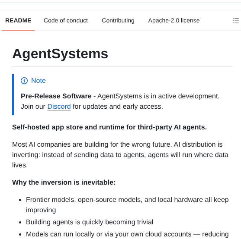Screen dimensions: 241x239
Task: Follow the Discord link
Action: [x=59, y=107]
